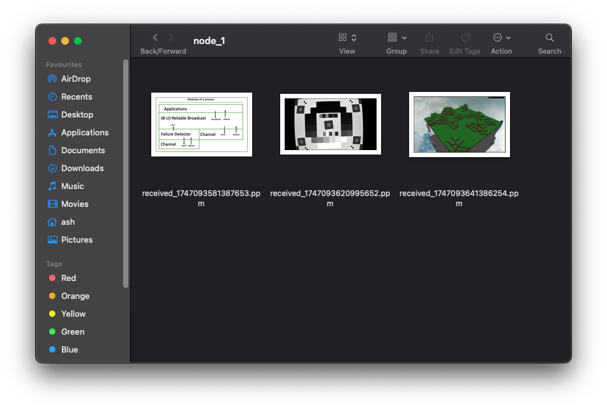Image resolution: width=607 pixels, height=410 pixels.
Task: Open AirDrop in the sidebar
Action: (76, 79)
